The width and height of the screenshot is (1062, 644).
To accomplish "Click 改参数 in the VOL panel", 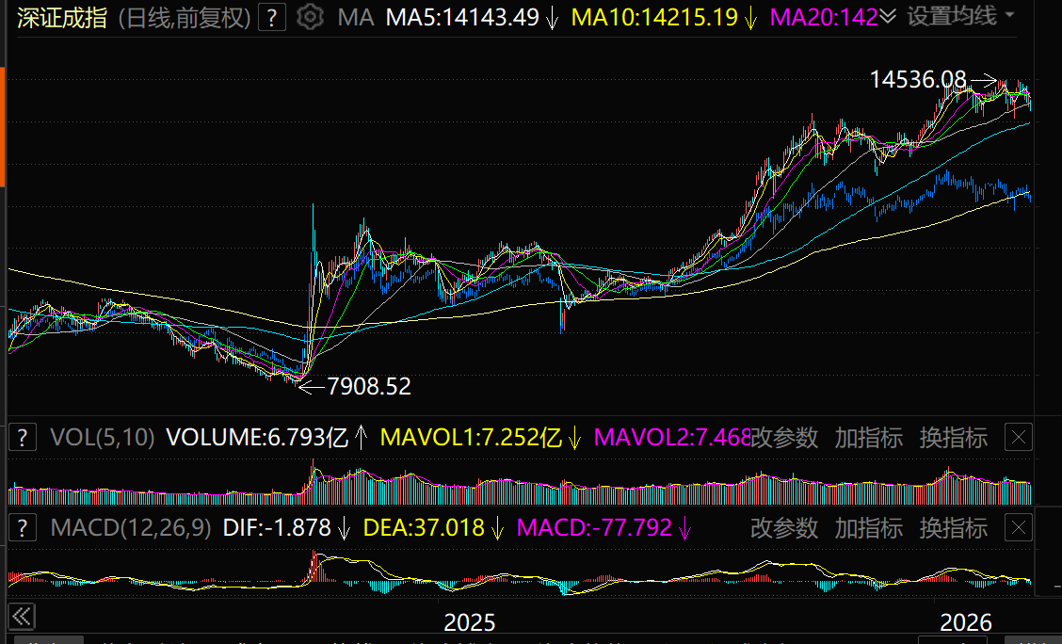I will [784, 437].
